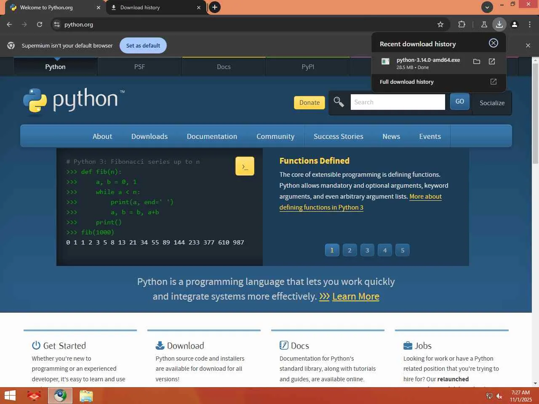Open Full download history
Screen dimensions: 539x404
(438, 82)
